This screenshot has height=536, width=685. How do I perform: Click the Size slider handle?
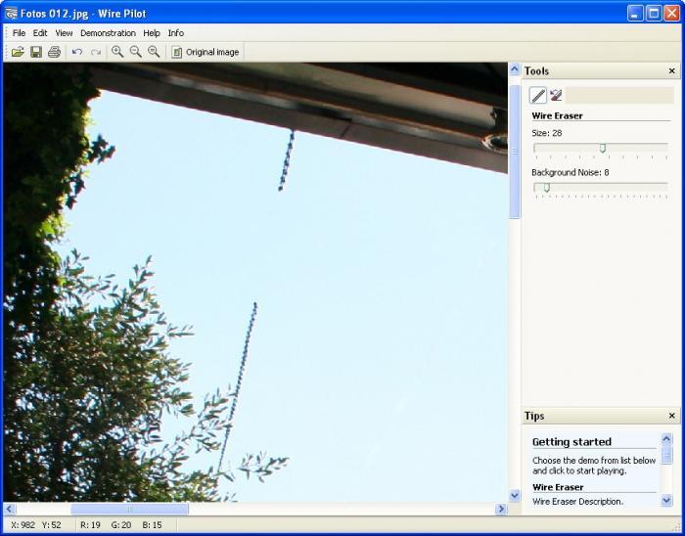(x=603, y=149)
